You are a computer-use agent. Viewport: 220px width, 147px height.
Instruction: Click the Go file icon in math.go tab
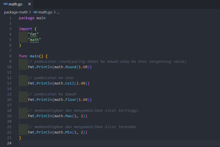tap(5, 4)
